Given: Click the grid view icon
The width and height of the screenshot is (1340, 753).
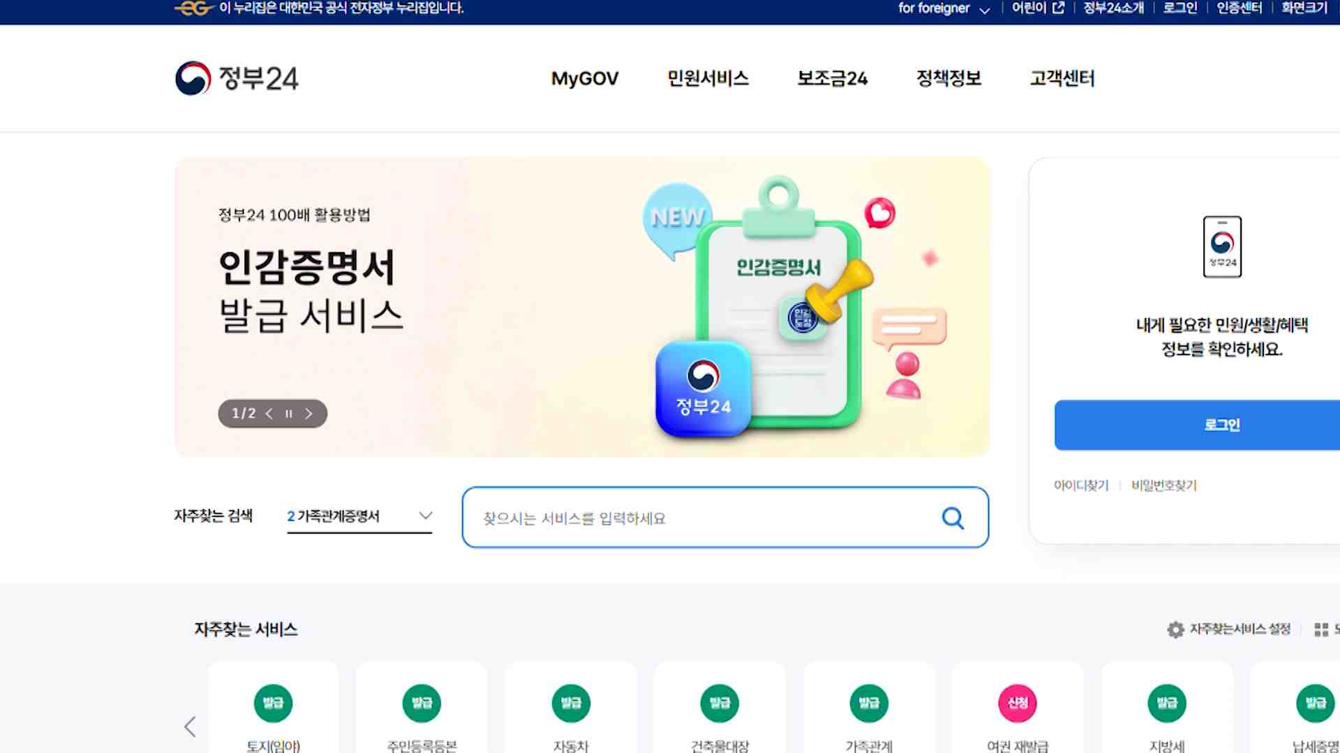Looking at the screenshot, I should pos(1321,630).
